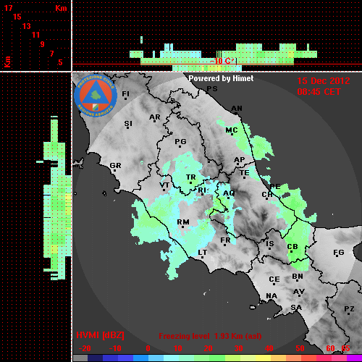Click the AV city label
This screenshot has height=362, width=362.
[299, 292]
